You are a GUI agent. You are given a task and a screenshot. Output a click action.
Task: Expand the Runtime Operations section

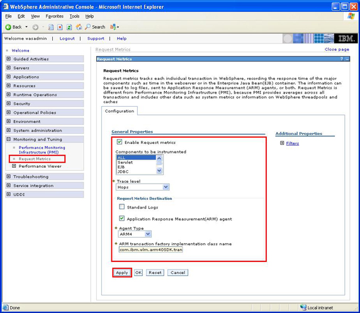click(x=9, y=94)
